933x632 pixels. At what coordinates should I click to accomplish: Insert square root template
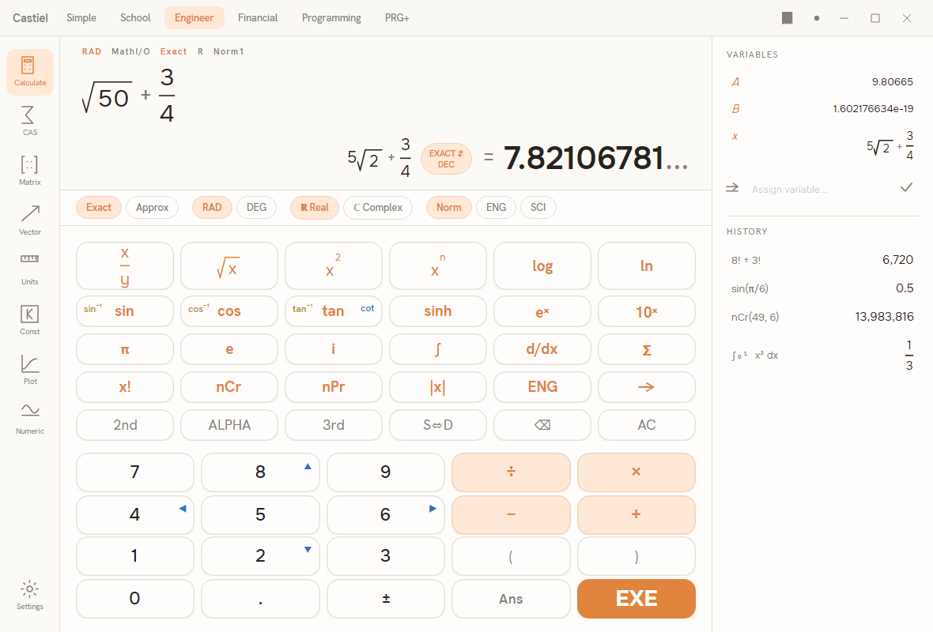[229, 266]
